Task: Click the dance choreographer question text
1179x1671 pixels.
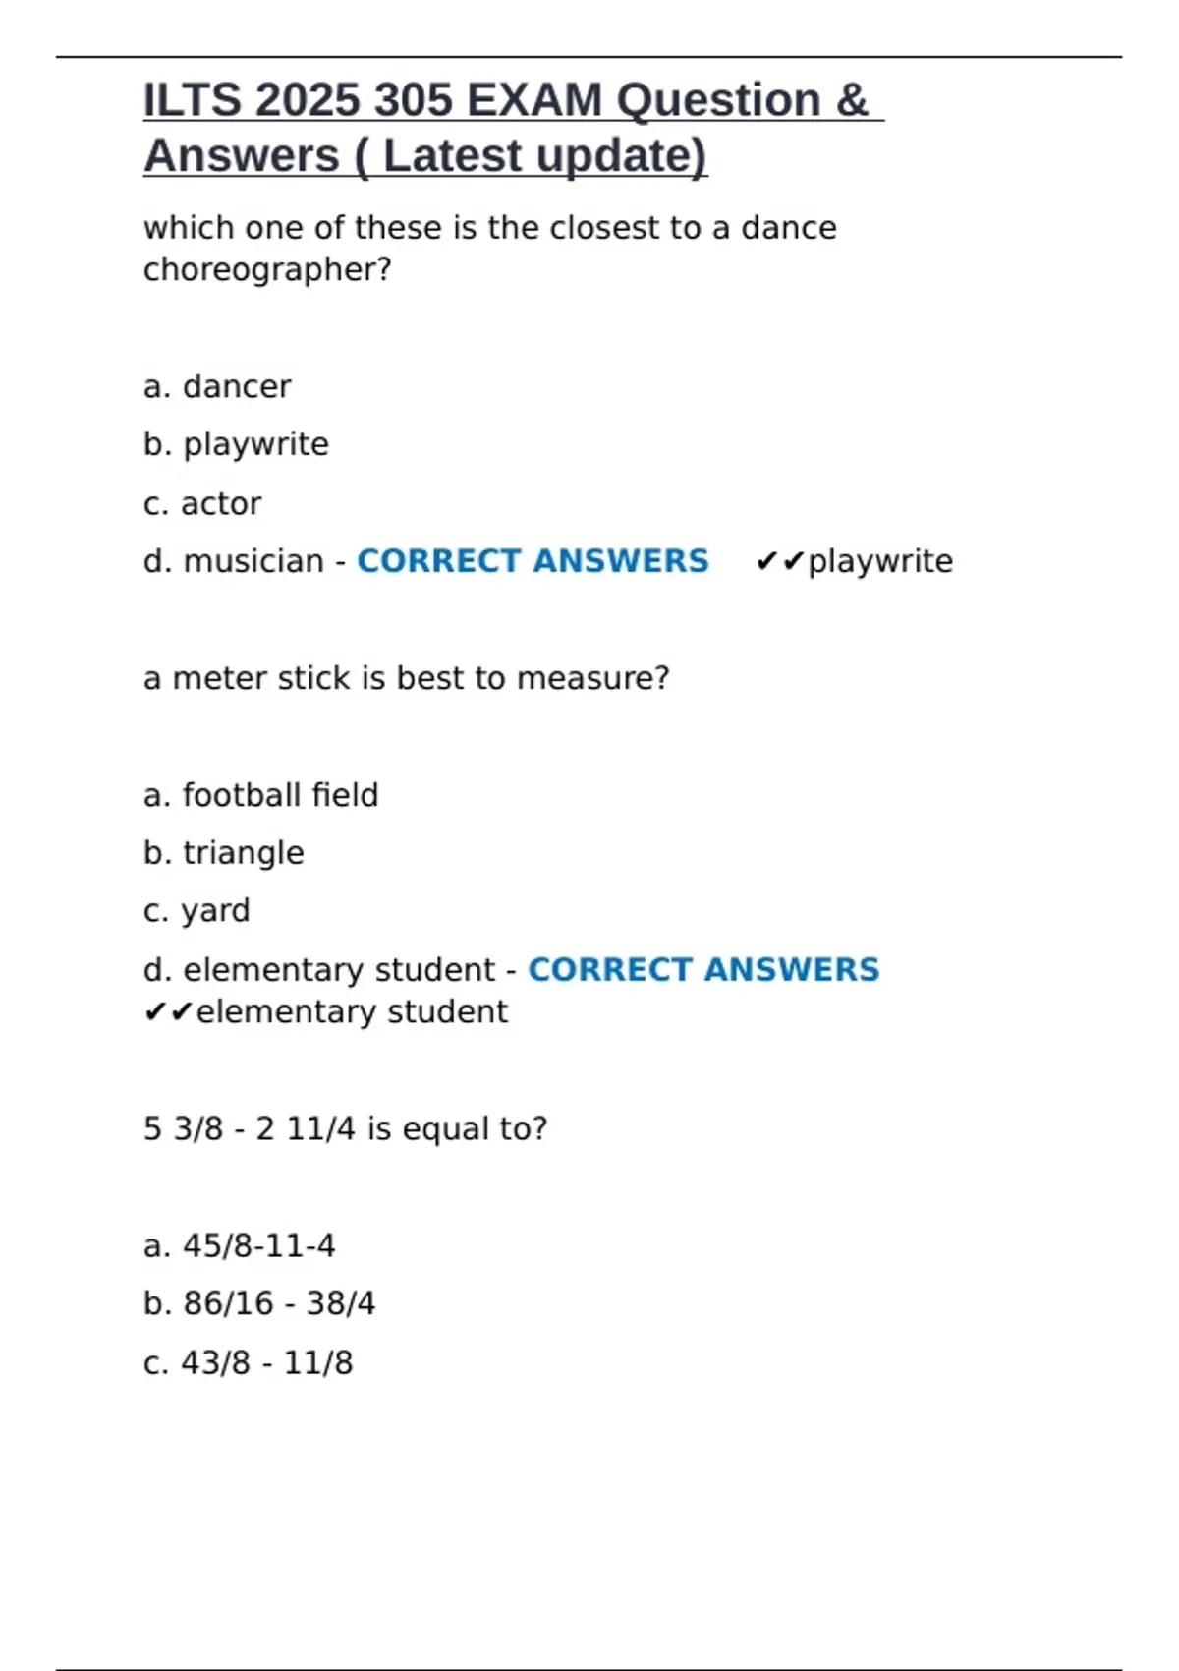Action: click(489, 248)
